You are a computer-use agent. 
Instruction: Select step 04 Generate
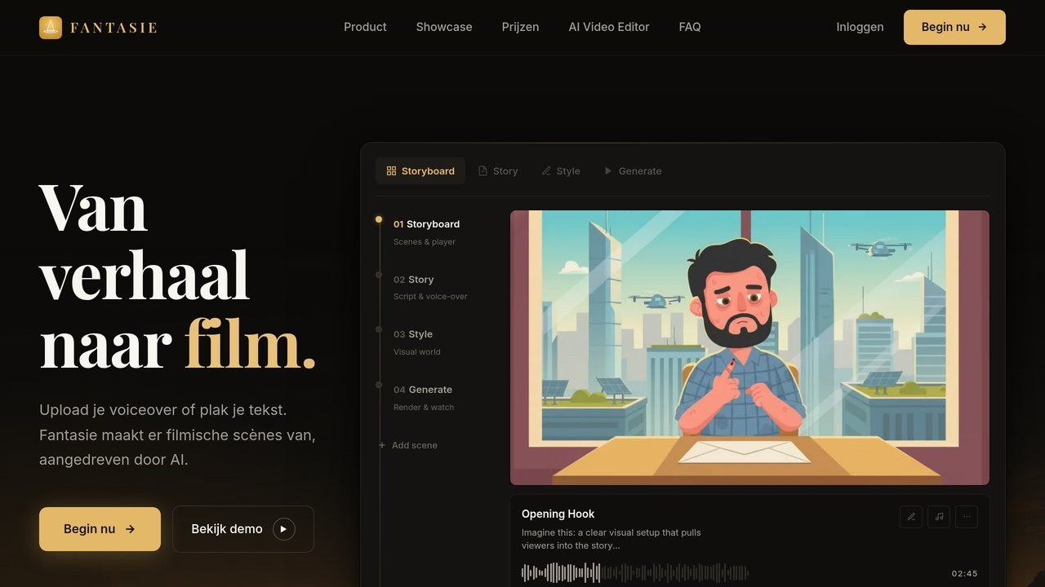(423, 390)
